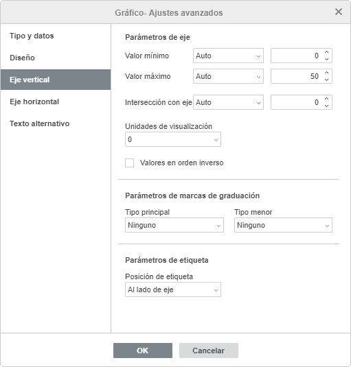This screenshot has height=367, width=351.
Task: Open Tipo principal tick mark dropdown
Action: (174, 225)
